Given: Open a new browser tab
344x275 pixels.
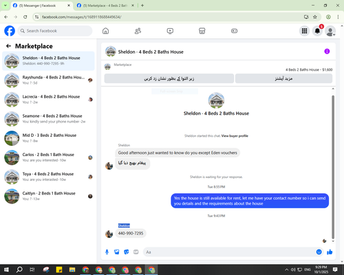Looking at the screenshot, I should coord(142,5).
